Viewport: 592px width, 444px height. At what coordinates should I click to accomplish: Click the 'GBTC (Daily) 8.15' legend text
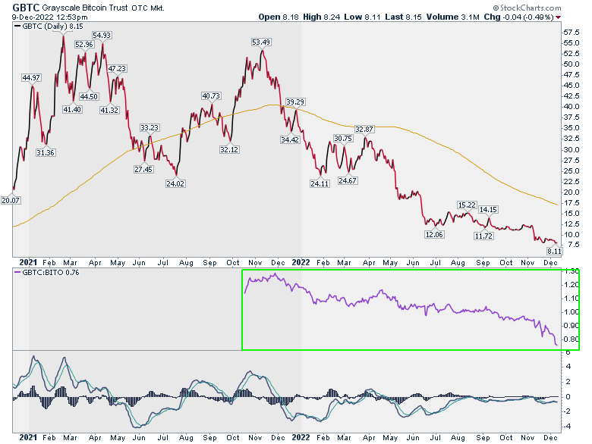[52, 26]
